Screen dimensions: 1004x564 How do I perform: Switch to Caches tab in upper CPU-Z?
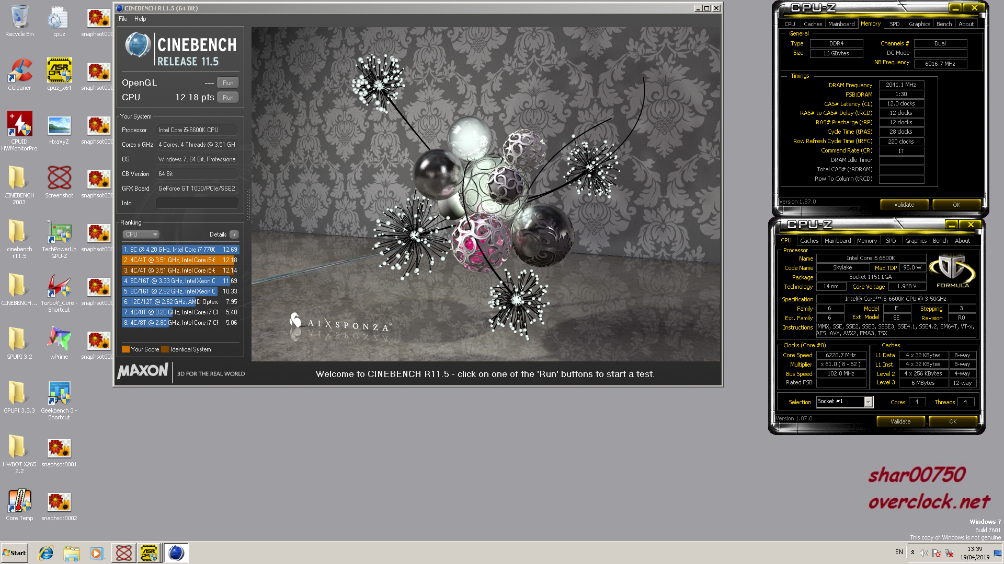pos(813,24)
